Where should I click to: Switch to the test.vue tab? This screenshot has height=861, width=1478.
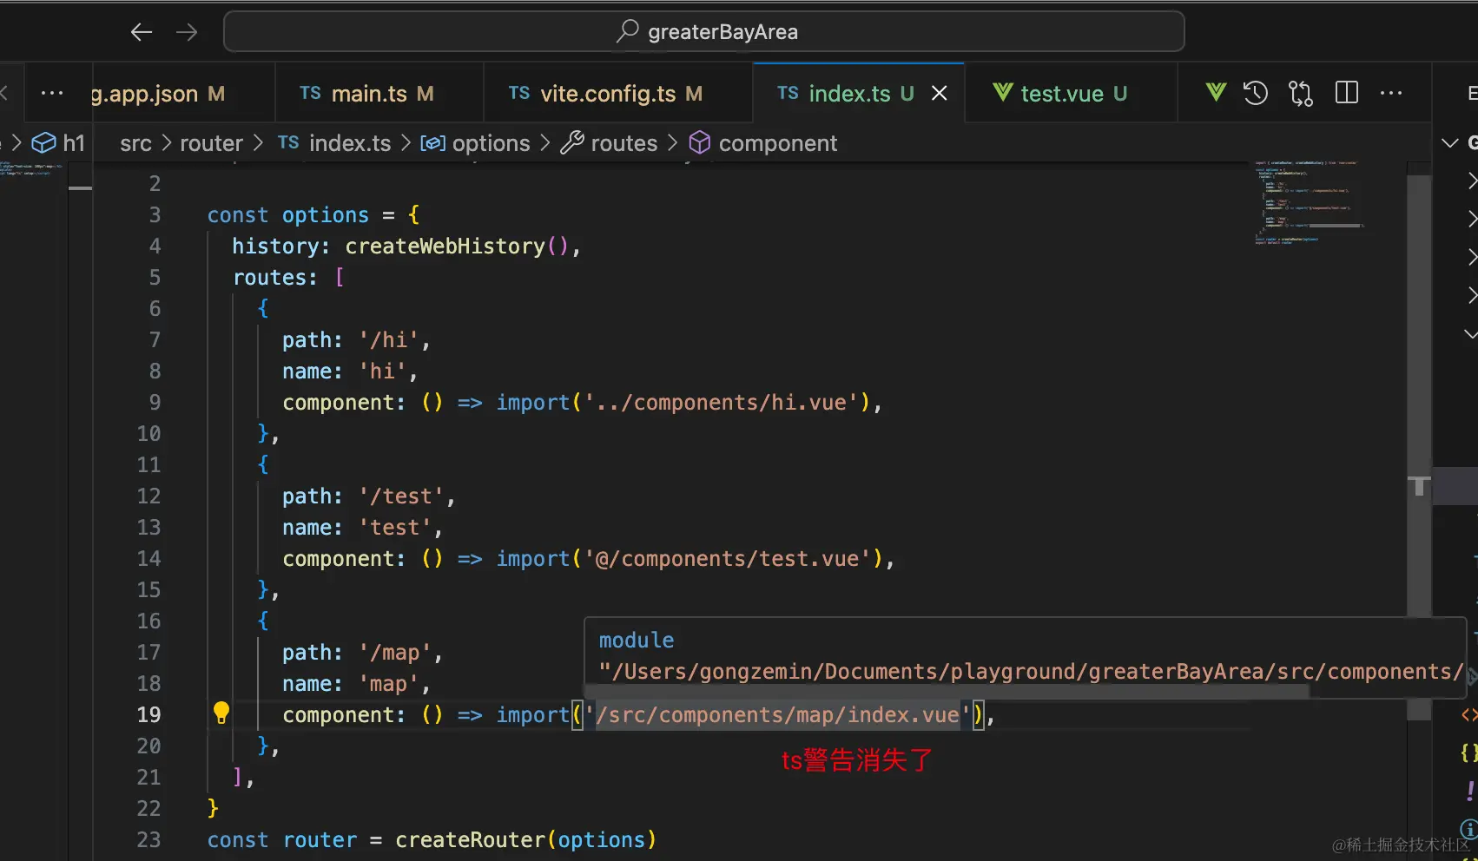tap(1073, 93)
